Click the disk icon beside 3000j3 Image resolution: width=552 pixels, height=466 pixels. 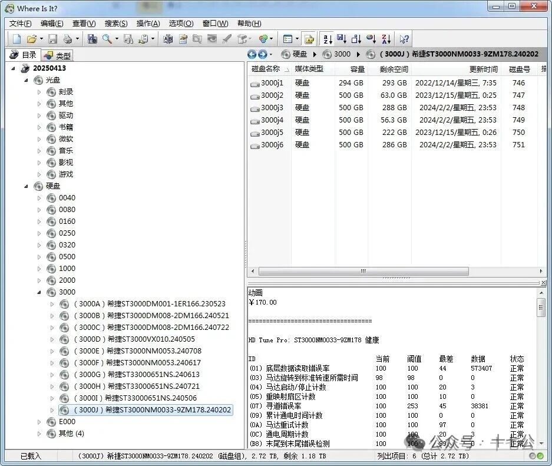[x=254, y=108]
